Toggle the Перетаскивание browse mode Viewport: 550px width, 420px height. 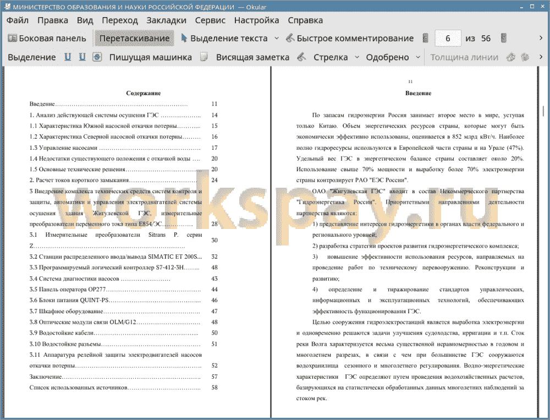coord(134,39)
